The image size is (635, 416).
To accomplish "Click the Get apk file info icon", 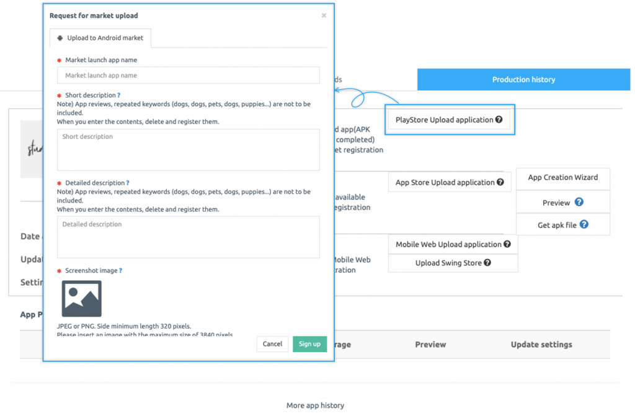I will [x=584, y=225].
